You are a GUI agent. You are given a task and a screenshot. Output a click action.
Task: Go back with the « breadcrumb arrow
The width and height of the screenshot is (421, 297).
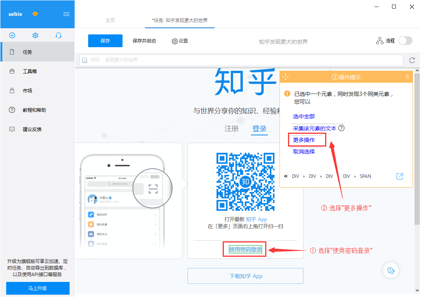click(286, 176)
